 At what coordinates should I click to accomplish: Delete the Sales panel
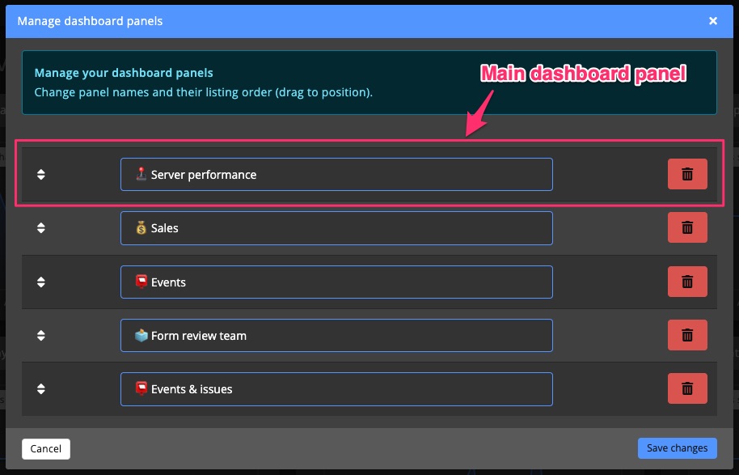point(686,227)
